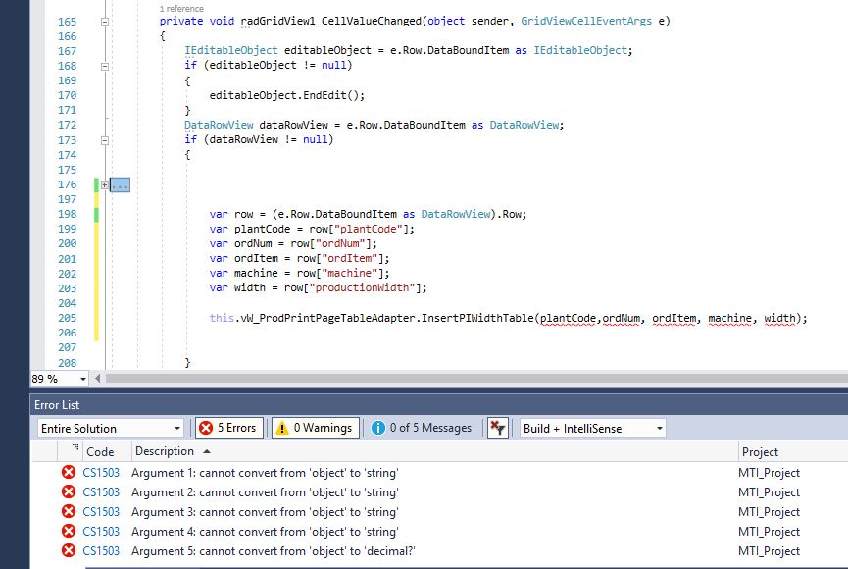Viewport: 848px width, 569px height.
Task: Click MTI_Project in Argument 1 row
Action: (769, 473)
